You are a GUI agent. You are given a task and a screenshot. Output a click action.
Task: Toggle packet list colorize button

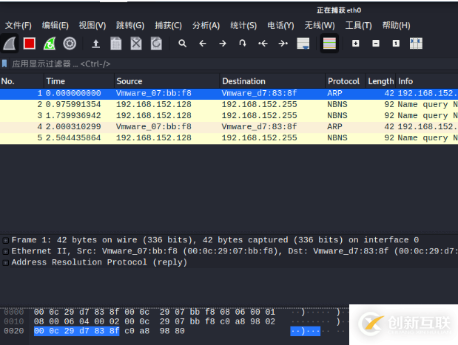point(329,44)
